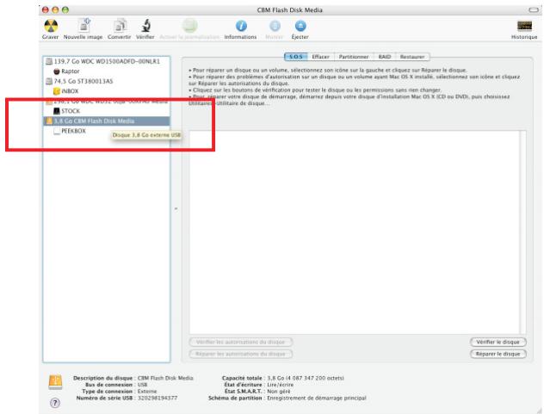544x414 pixels.
Task: Switch to the Effacer tab
Action: 320,56
